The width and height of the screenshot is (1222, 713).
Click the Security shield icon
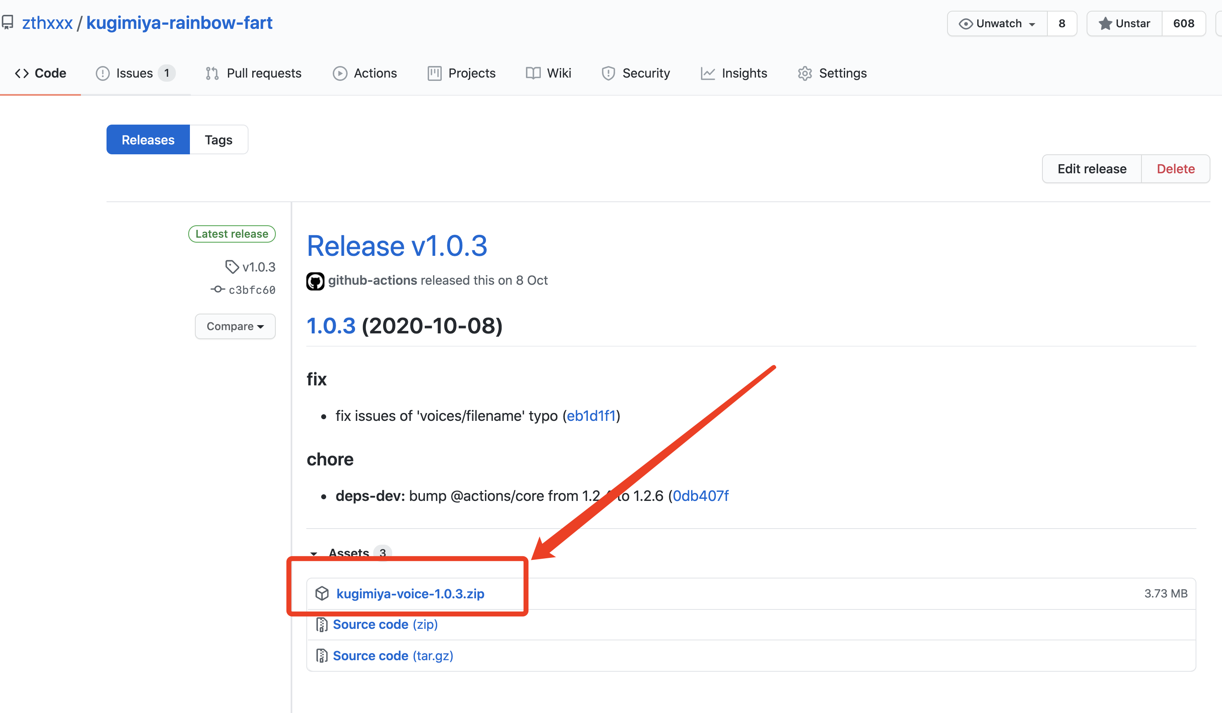609,73
